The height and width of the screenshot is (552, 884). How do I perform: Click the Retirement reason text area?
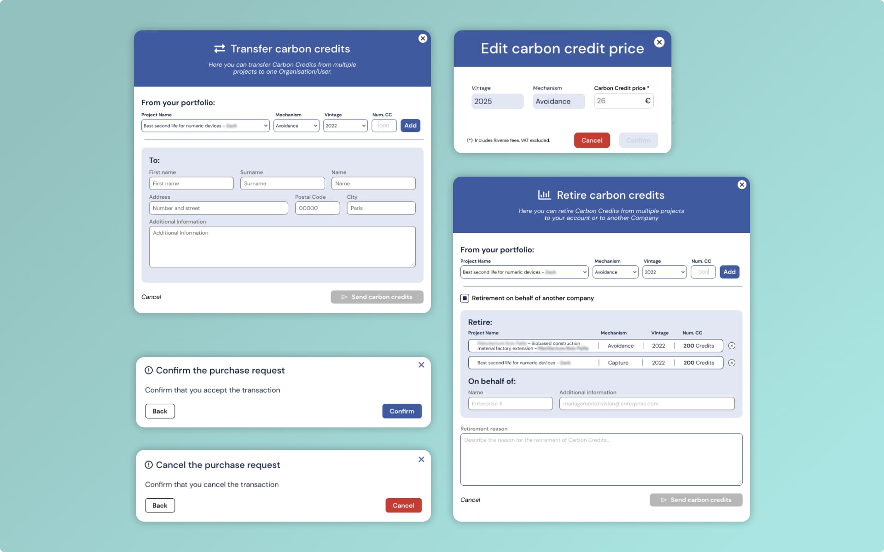click(601, 459)
